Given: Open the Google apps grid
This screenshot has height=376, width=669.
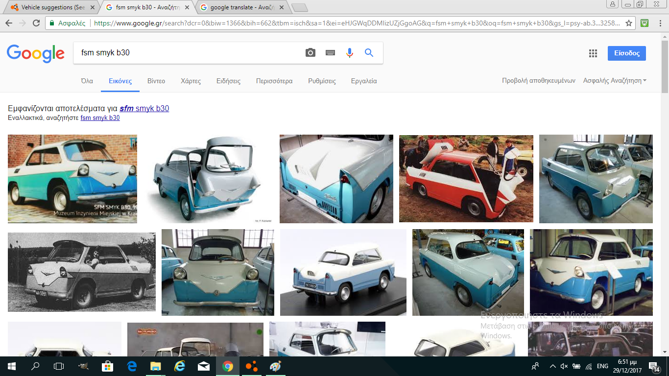Looking at the screenshot, I should [593, 53].
